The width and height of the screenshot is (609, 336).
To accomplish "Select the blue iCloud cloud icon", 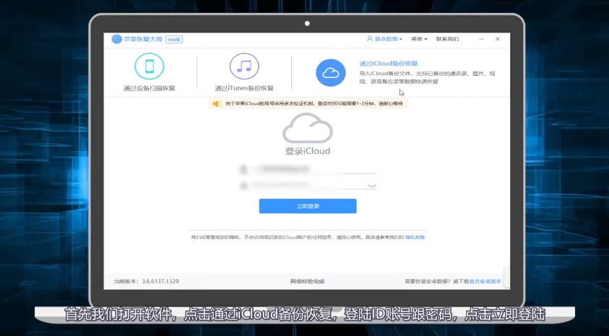I will [331, 73].
